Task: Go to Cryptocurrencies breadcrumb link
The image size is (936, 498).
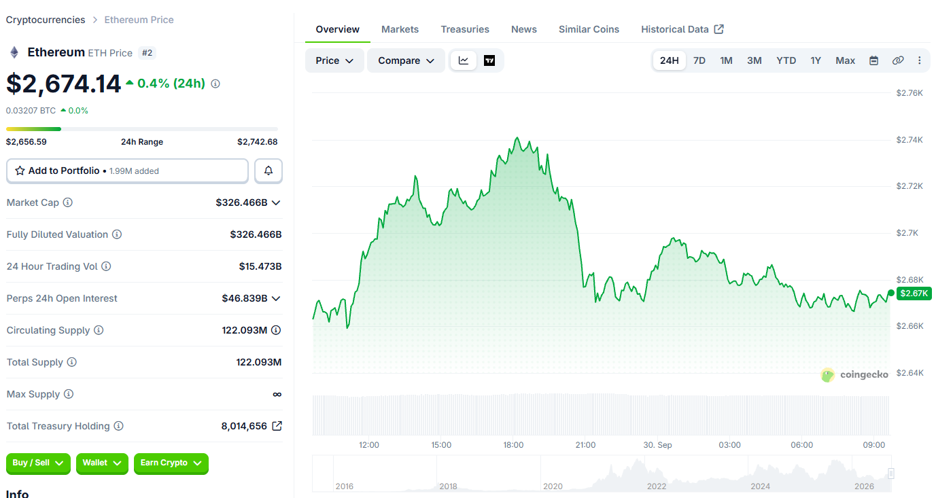Action: (x=46, y=20)
